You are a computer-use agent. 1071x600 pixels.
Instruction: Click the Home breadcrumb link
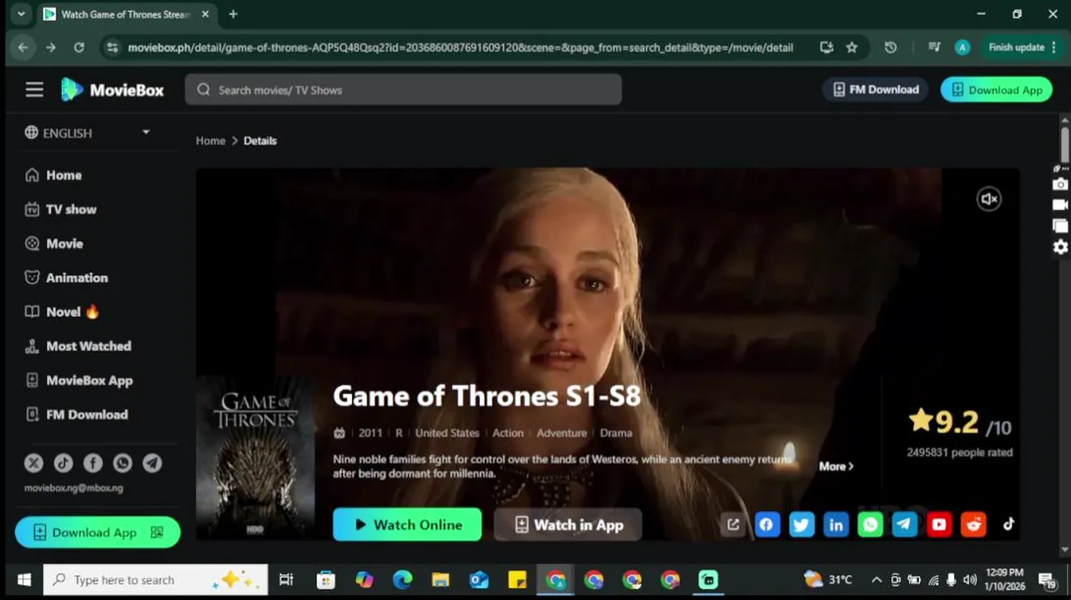210,141
